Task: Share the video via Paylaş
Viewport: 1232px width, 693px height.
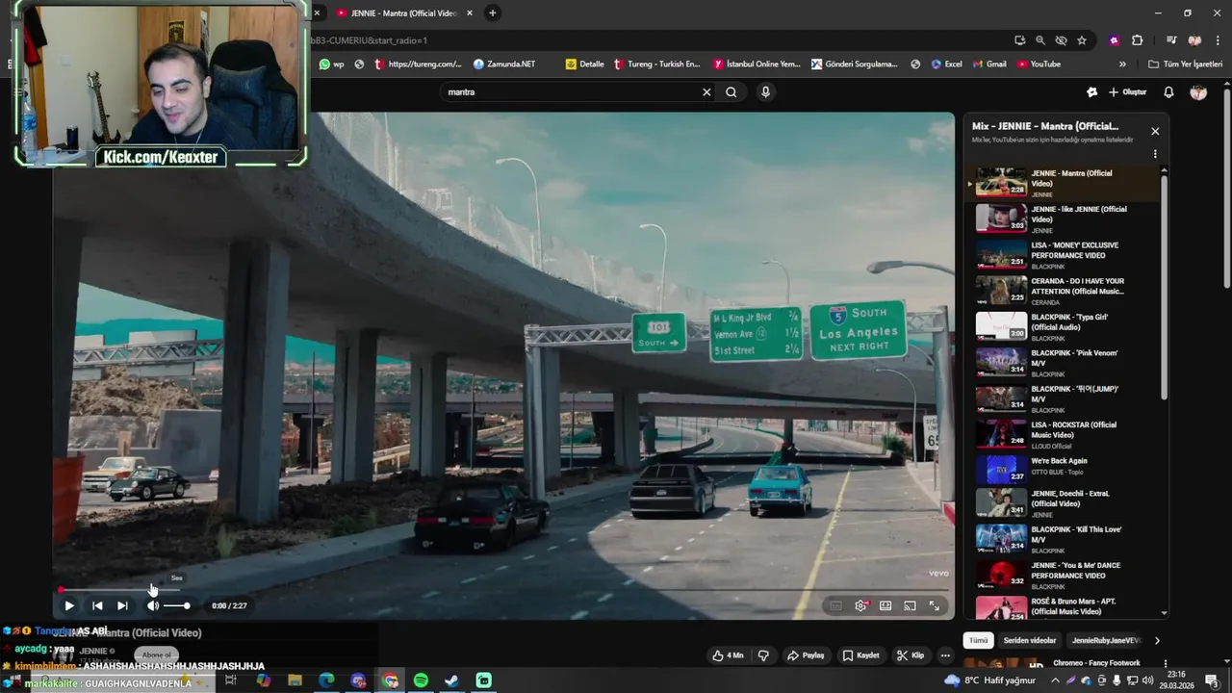Action: click(806, 655)
